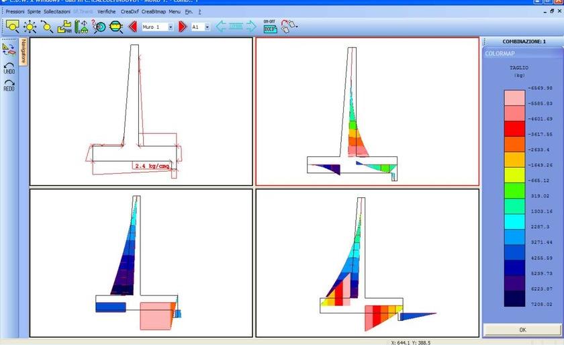Image resolution: width=564 pixels, height=345 pixels.
Task: Click the next wall red arrow
Action: click(x=182, y=27)
